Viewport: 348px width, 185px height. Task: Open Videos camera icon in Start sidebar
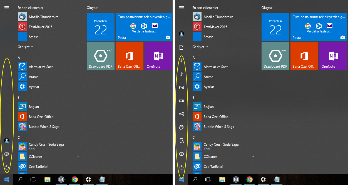pos(182,100)
